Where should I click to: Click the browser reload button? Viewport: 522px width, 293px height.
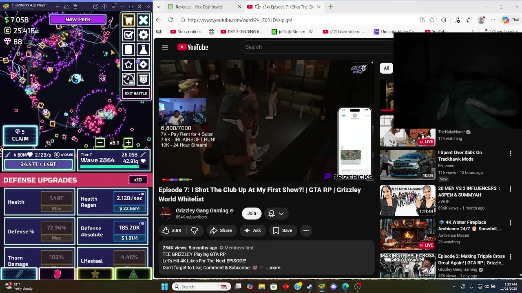(170, 20)
